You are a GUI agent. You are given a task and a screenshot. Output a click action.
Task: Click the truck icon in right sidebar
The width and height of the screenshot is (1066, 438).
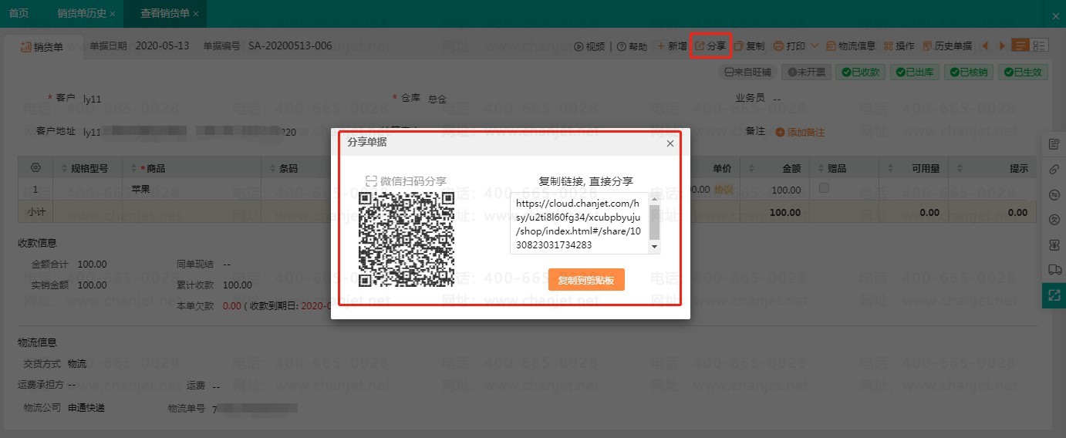[1054, 269]
